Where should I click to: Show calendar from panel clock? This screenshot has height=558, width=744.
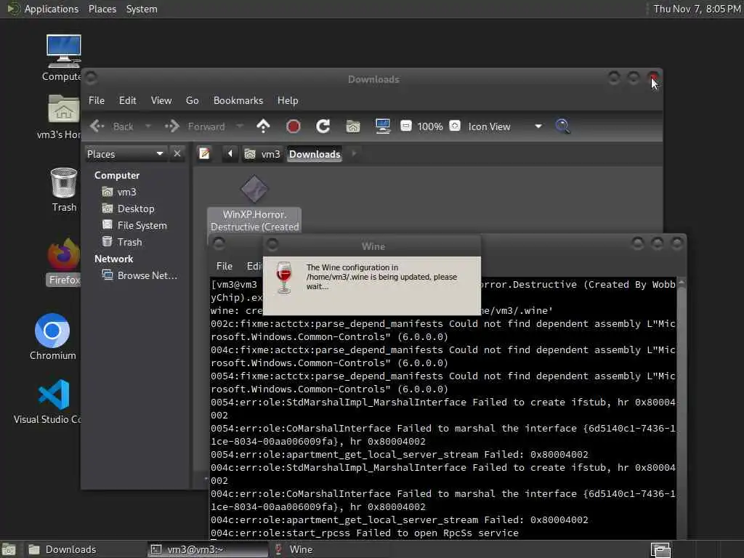tap(697, 9)
